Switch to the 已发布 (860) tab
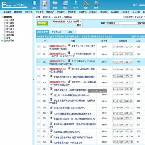This screenshot has width=145, height=145. tap(42, 32)
